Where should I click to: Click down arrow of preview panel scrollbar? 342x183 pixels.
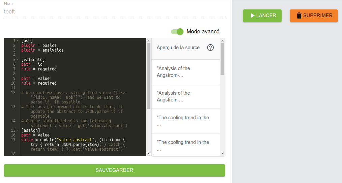click(x=222, y=153)
